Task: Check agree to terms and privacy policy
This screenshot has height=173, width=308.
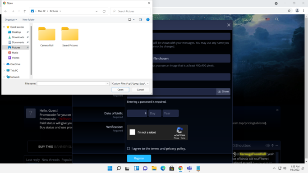Action: click(x=129, y=149)
